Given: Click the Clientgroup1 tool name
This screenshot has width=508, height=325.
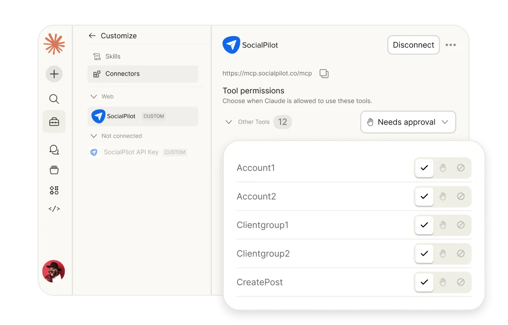Looking at the screenshot, I should pos(262,225).
